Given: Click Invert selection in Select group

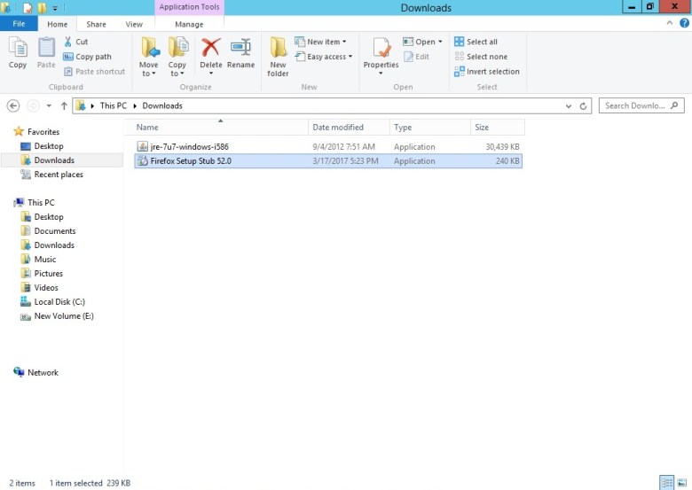Looking at the screenshot, I should click(486, 72).
